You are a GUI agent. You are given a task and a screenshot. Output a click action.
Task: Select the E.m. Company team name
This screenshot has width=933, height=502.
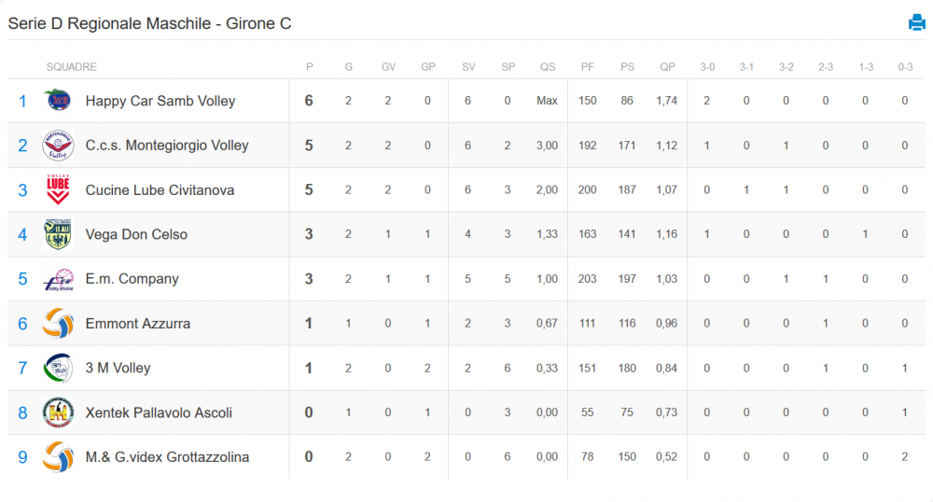pos(132,279)
